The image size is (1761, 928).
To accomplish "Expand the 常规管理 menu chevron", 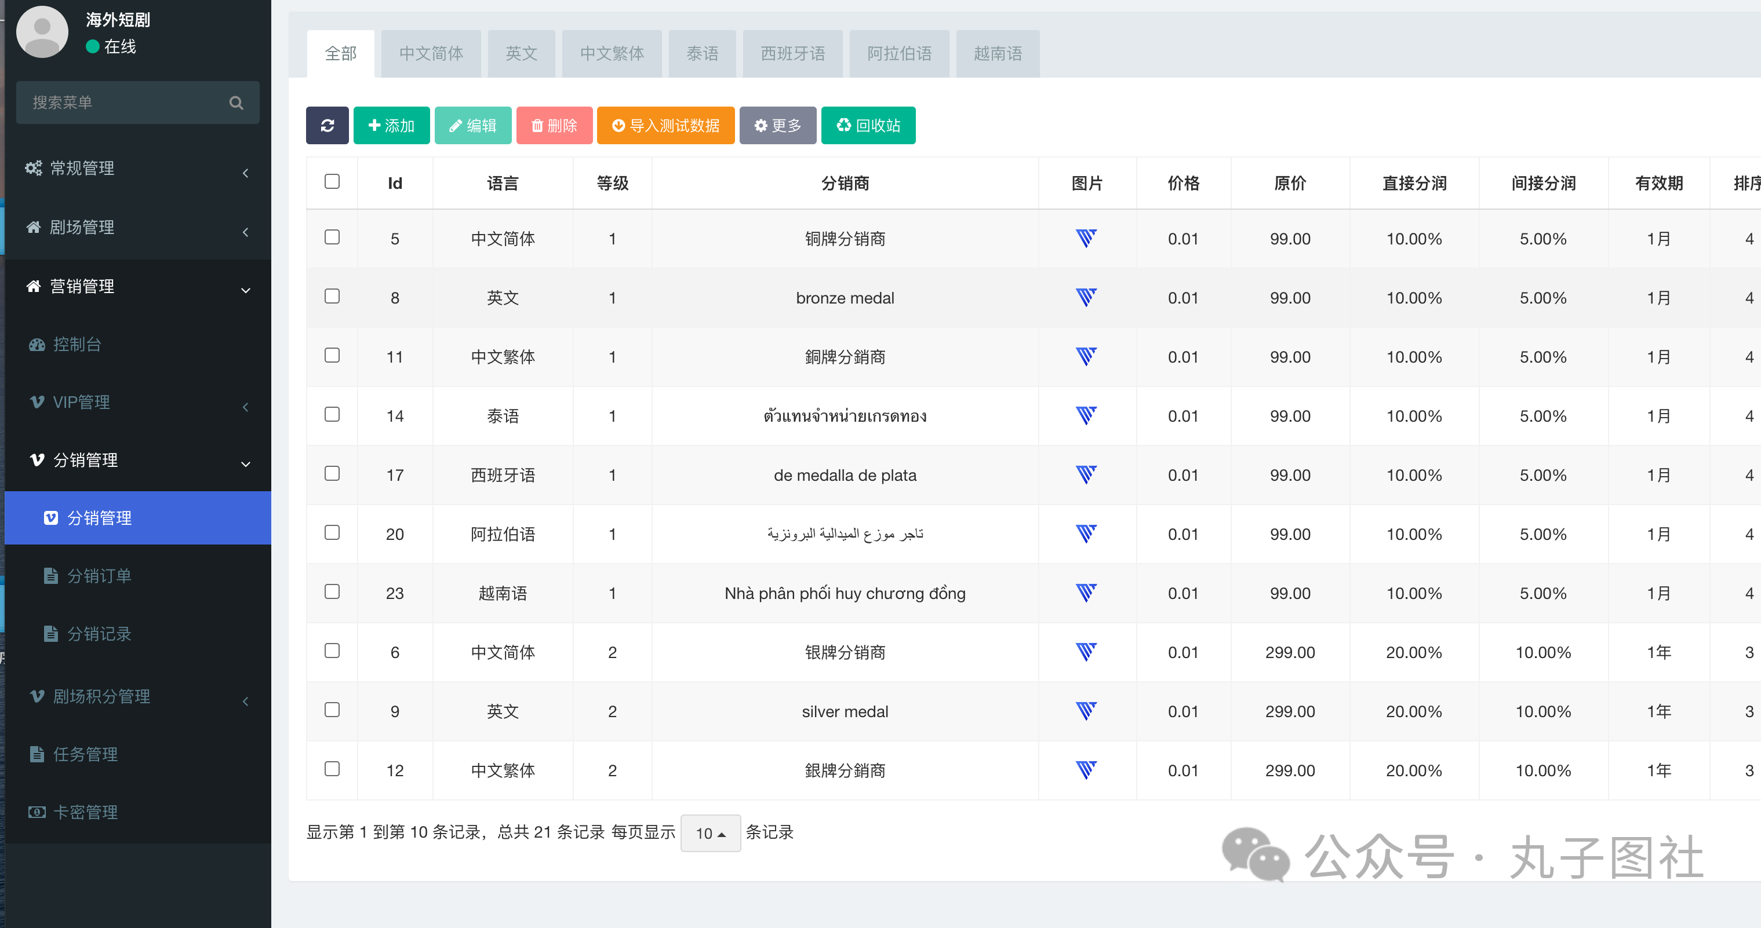I will pos(245,173).
